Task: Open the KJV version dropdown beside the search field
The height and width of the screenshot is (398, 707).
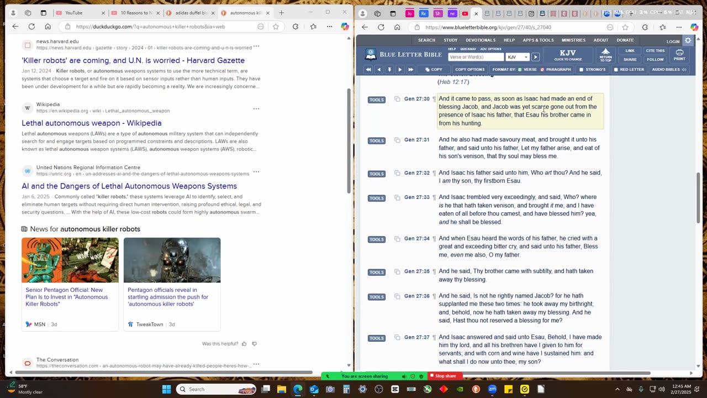Action: point(518,57)
